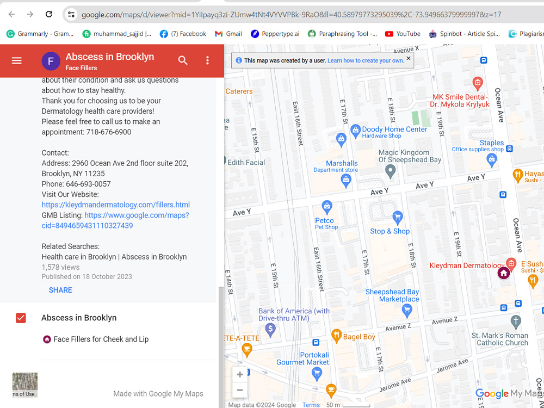544x408 pixels.
Task: Click the Staples office supplies pin
Action: 492,160
